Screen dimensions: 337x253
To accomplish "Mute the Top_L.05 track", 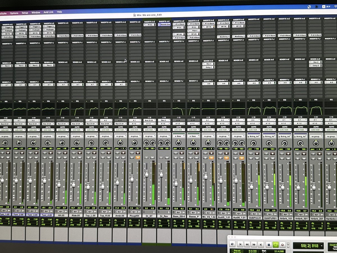I will [94, 157].
